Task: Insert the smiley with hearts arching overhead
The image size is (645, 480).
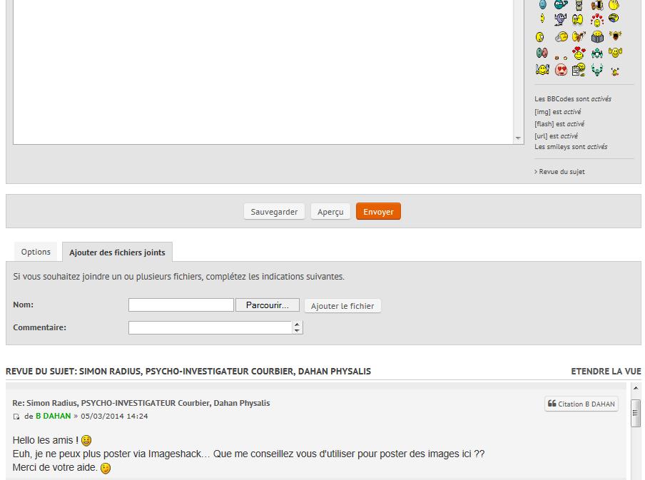Action: coord(597,20)
